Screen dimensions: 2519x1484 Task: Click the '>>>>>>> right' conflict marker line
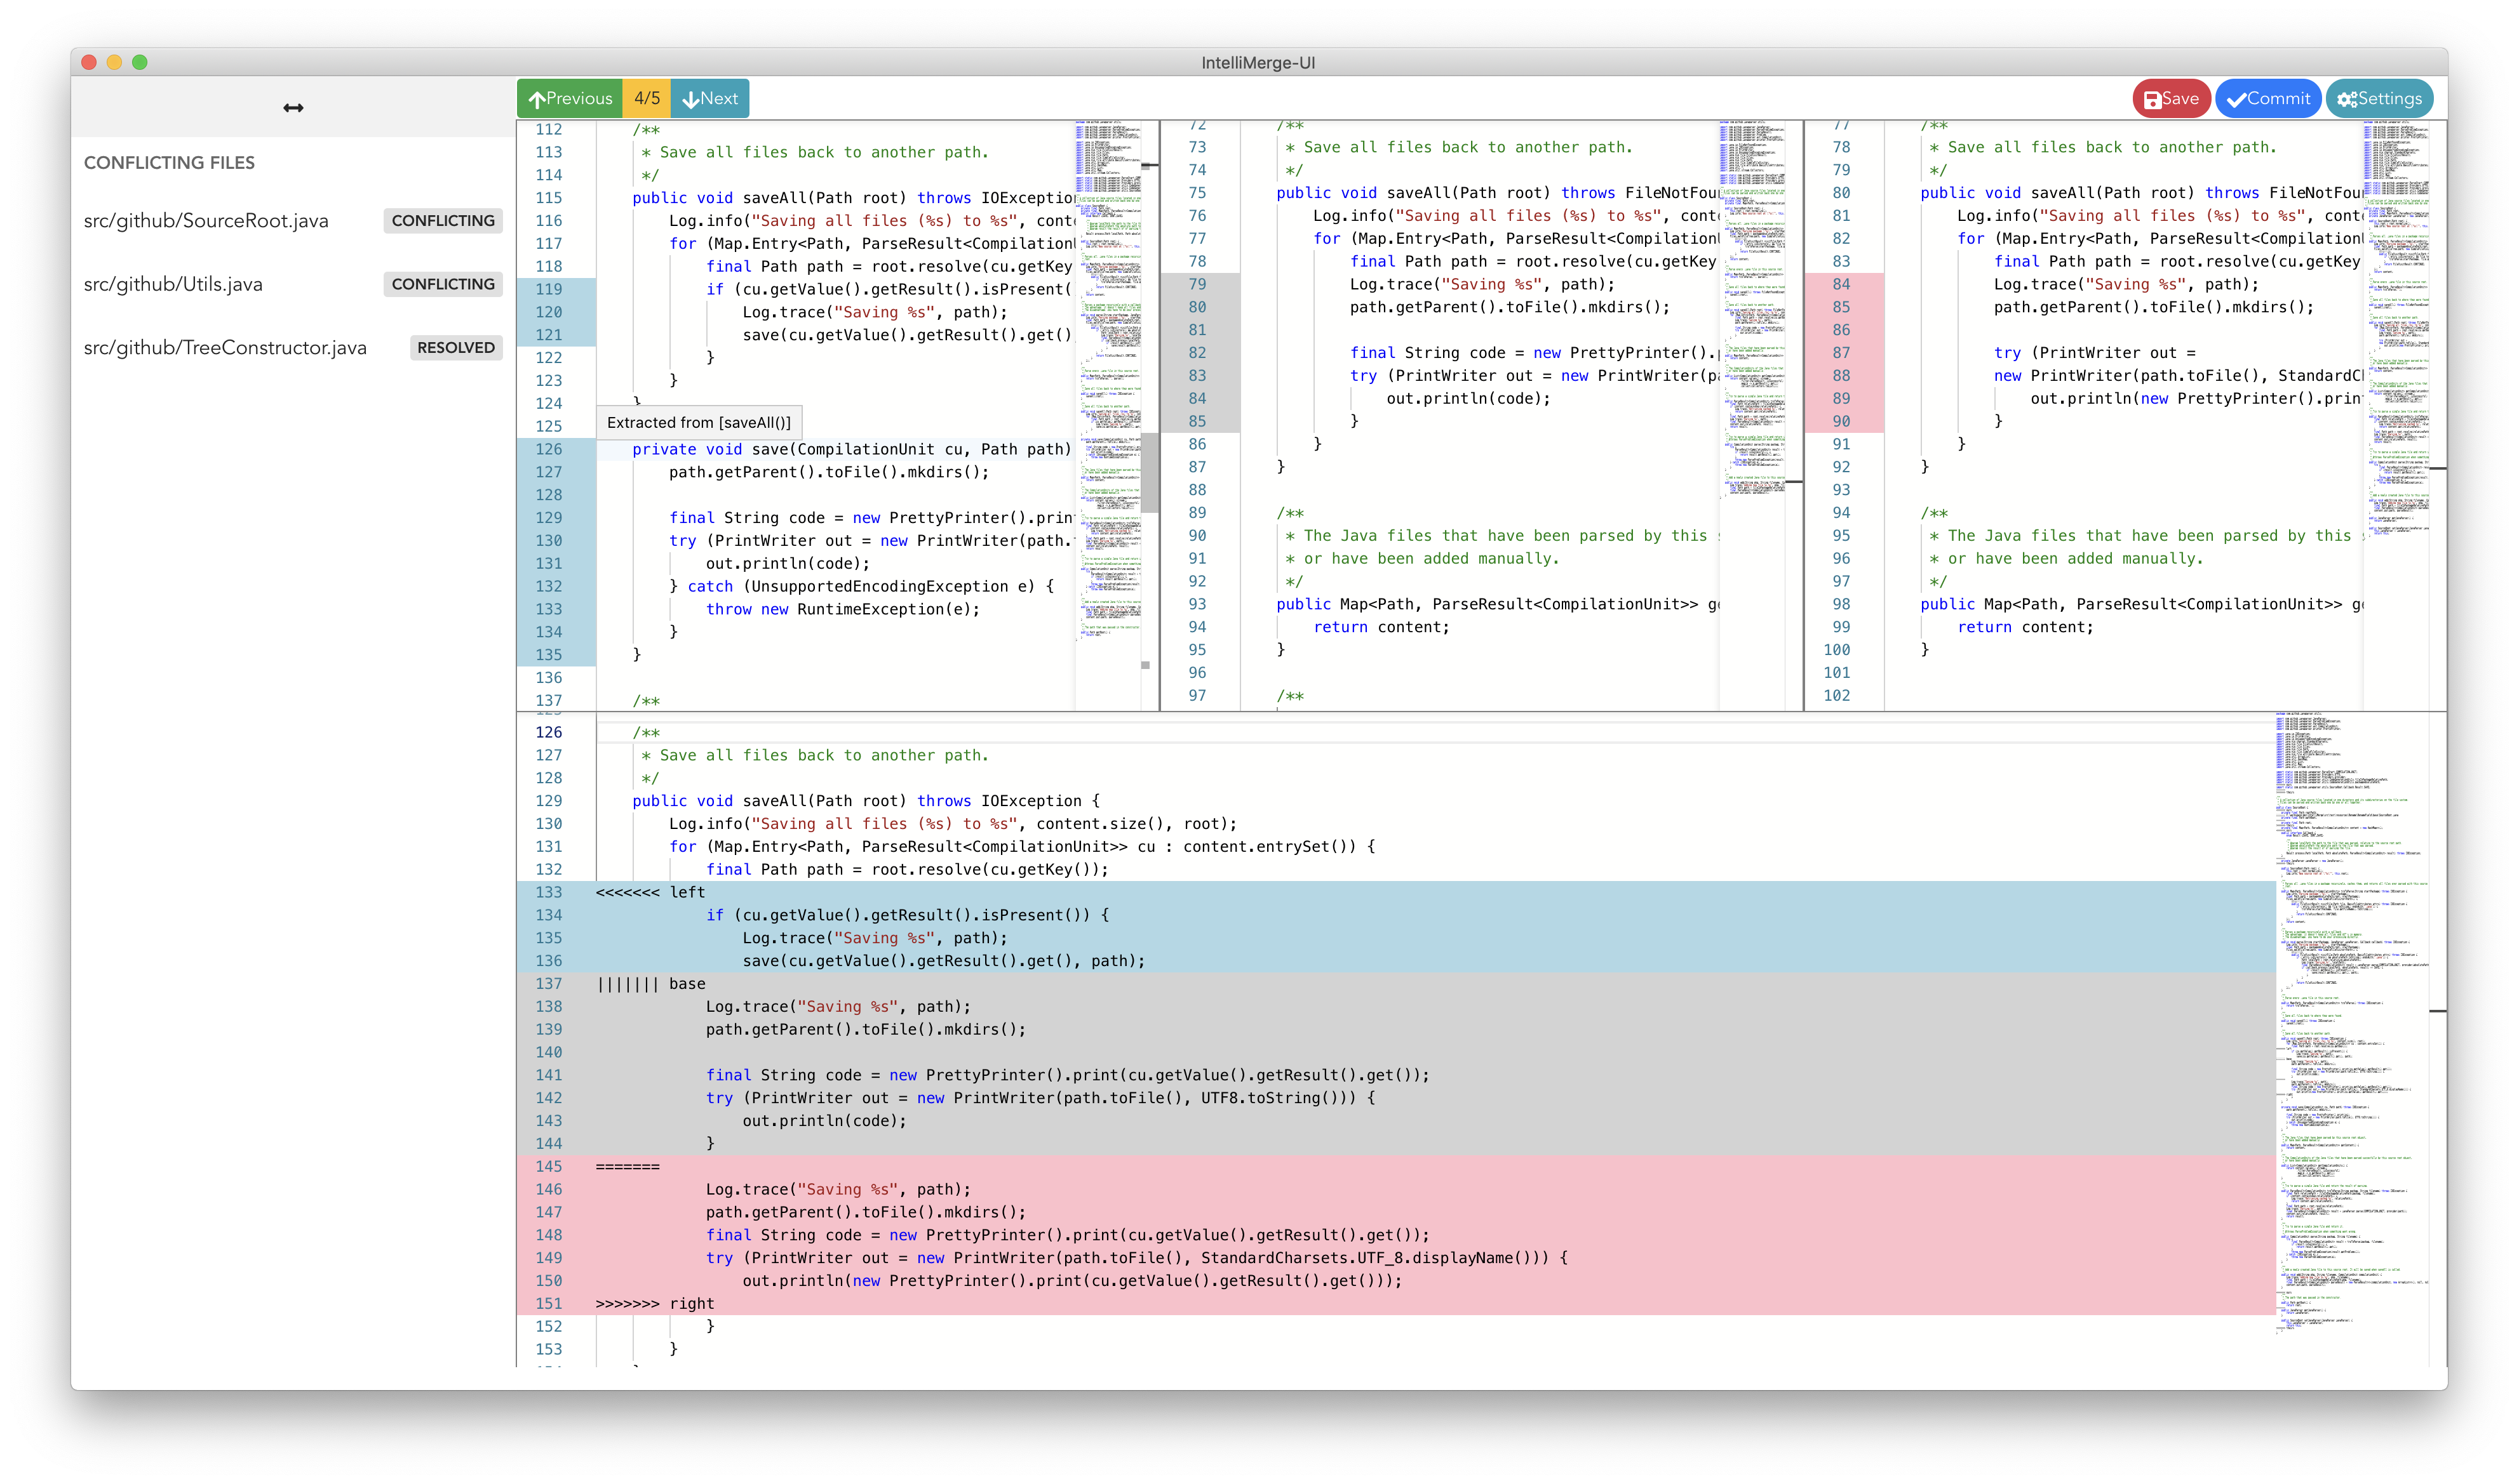[x=654, y=1304]
